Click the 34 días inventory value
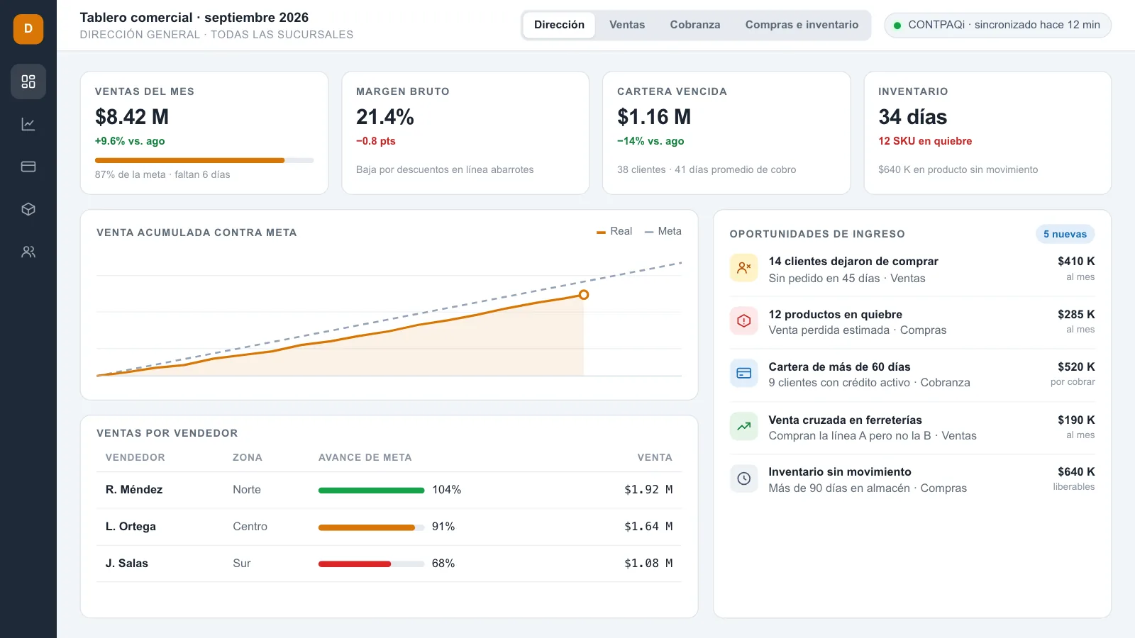1135x638 pixels. click(x=913, y=117)
